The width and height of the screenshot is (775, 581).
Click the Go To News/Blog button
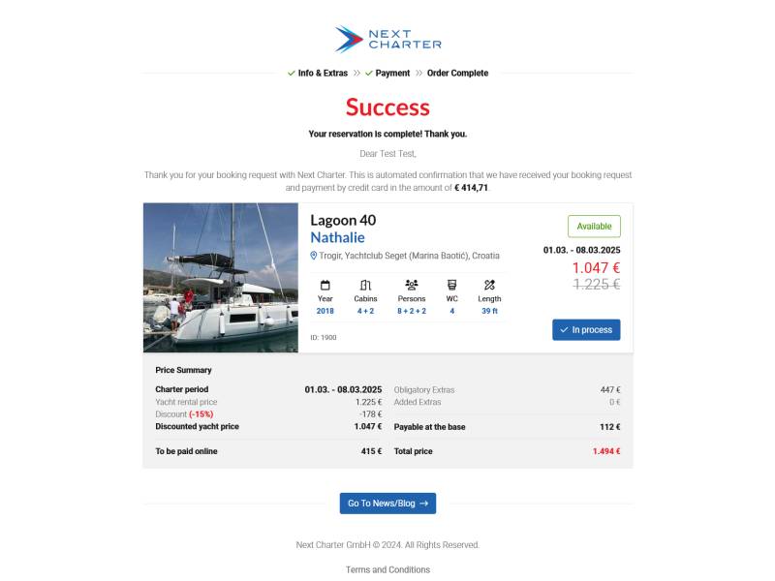tap(388, 503)
